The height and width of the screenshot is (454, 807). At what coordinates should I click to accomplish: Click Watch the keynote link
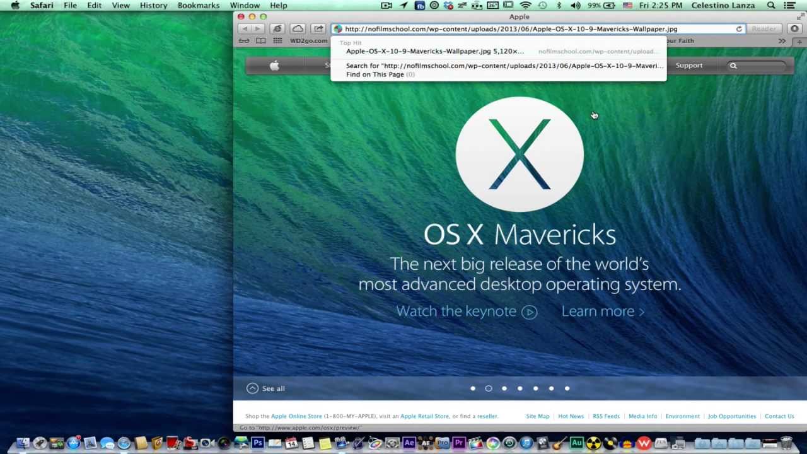467,311
